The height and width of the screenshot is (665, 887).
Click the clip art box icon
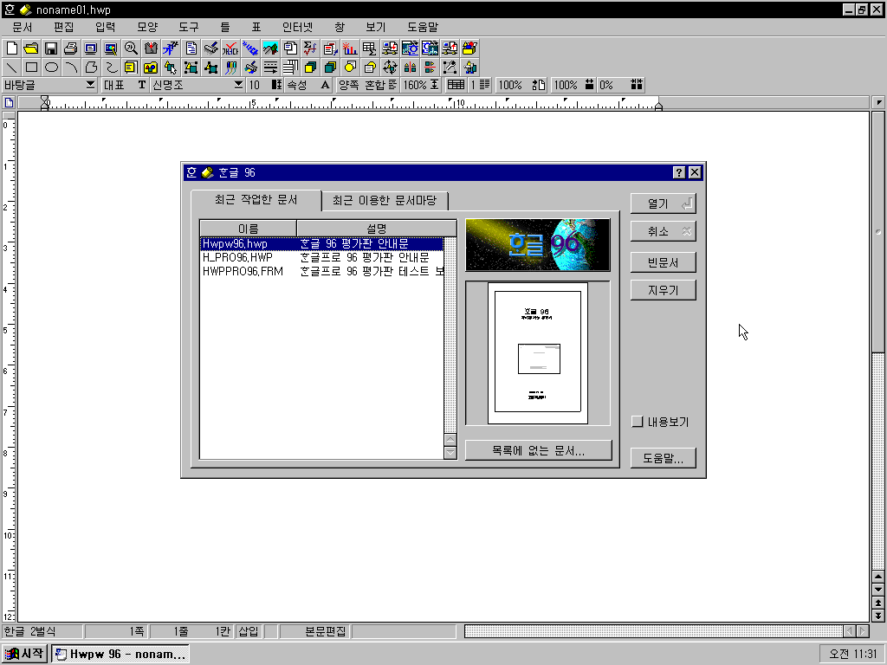pyautogui.click(x=469, y=48)
